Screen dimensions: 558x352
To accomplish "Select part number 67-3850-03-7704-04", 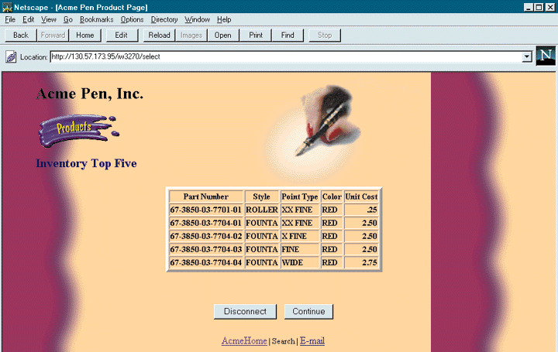I will tap(205, 262).
